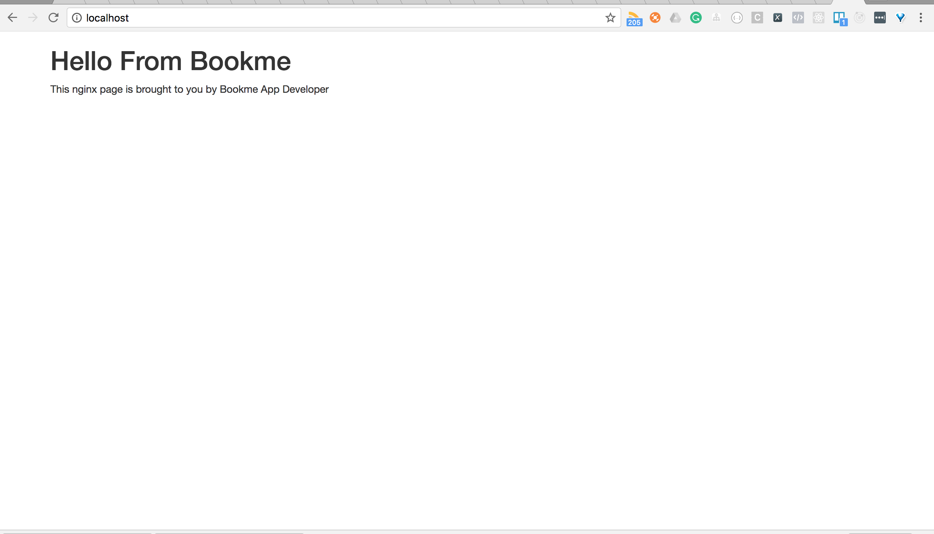This screenshot has width=934, height=534.
Task: Click the forward navigation arrow
Action: [33, 18]
